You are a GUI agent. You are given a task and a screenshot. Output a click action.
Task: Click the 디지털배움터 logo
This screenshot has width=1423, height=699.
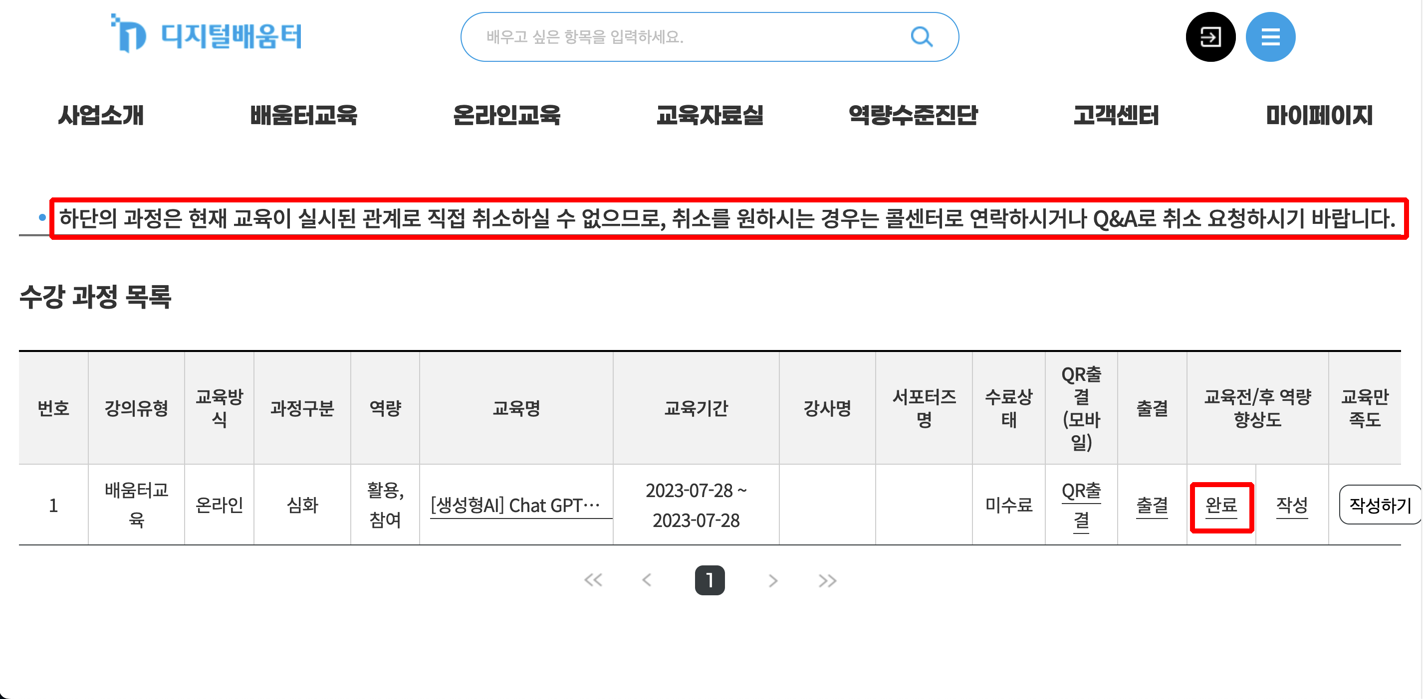click(206, 35)
